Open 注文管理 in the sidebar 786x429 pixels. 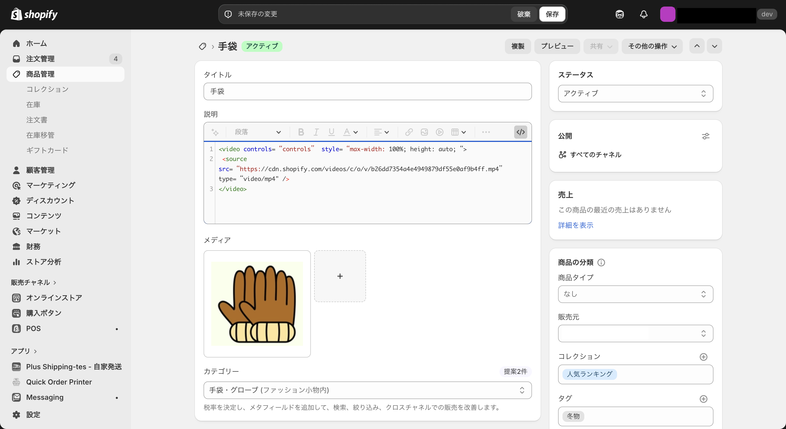click(65, 59)
